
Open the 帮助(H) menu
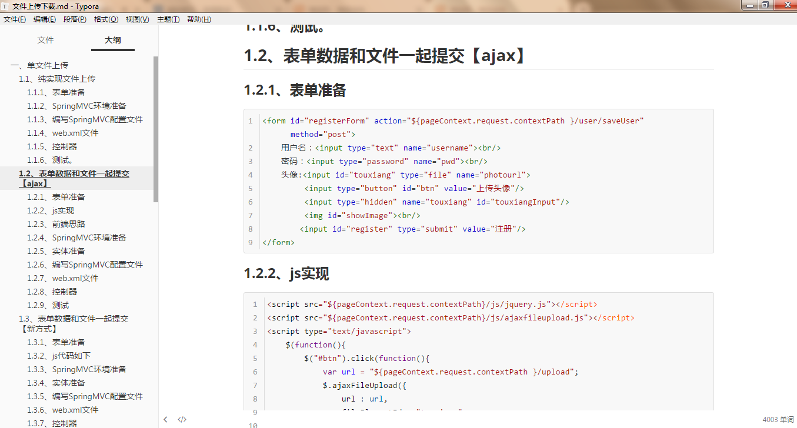(199, 19)
